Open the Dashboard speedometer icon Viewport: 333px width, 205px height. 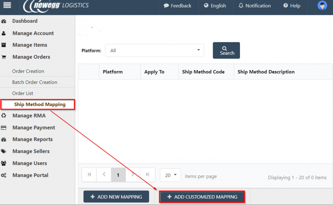[x=5, y=21]
